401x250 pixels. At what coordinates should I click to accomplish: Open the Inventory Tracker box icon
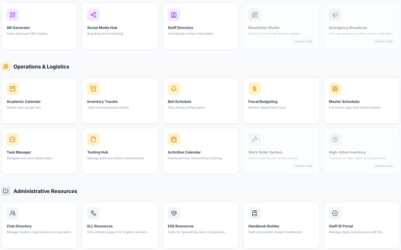point(93,89)
